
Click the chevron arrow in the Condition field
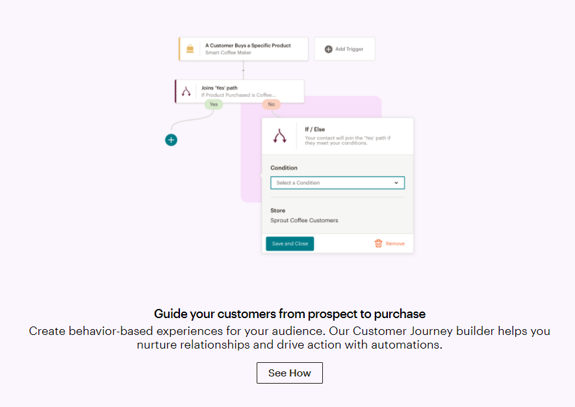(396, 183)
